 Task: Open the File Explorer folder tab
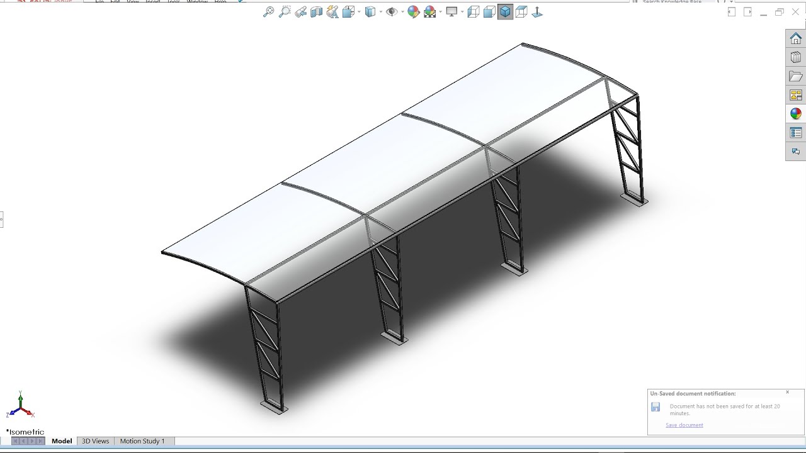796,76
